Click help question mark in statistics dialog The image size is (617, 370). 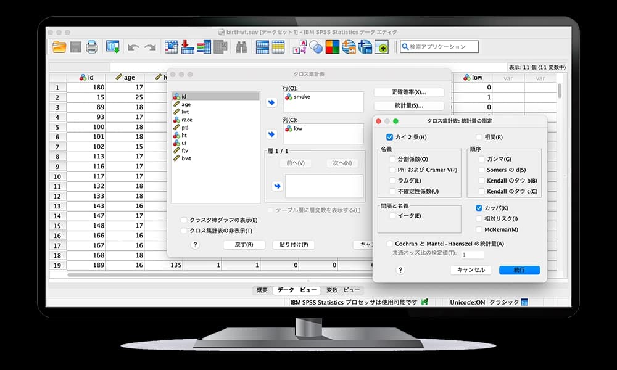click(400, 269)
